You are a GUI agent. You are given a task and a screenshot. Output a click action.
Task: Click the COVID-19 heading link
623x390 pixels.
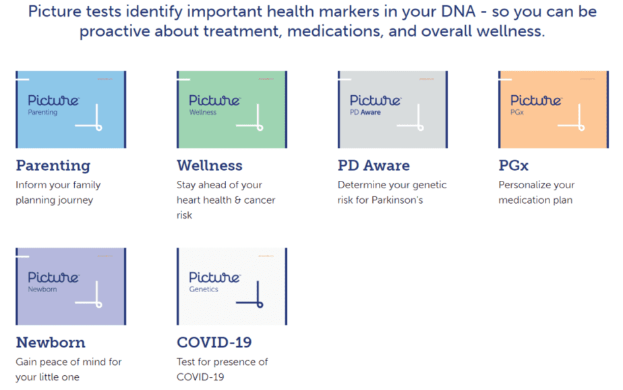coord(214,342)
